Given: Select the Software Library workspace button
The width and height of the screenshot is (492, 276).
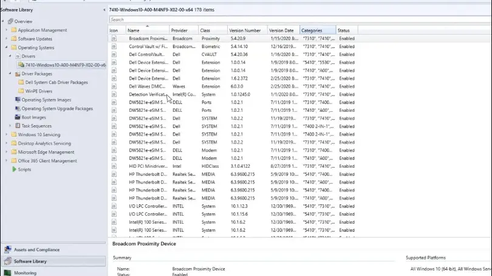Looking at the screenshot, I should (x=53, y=261).
